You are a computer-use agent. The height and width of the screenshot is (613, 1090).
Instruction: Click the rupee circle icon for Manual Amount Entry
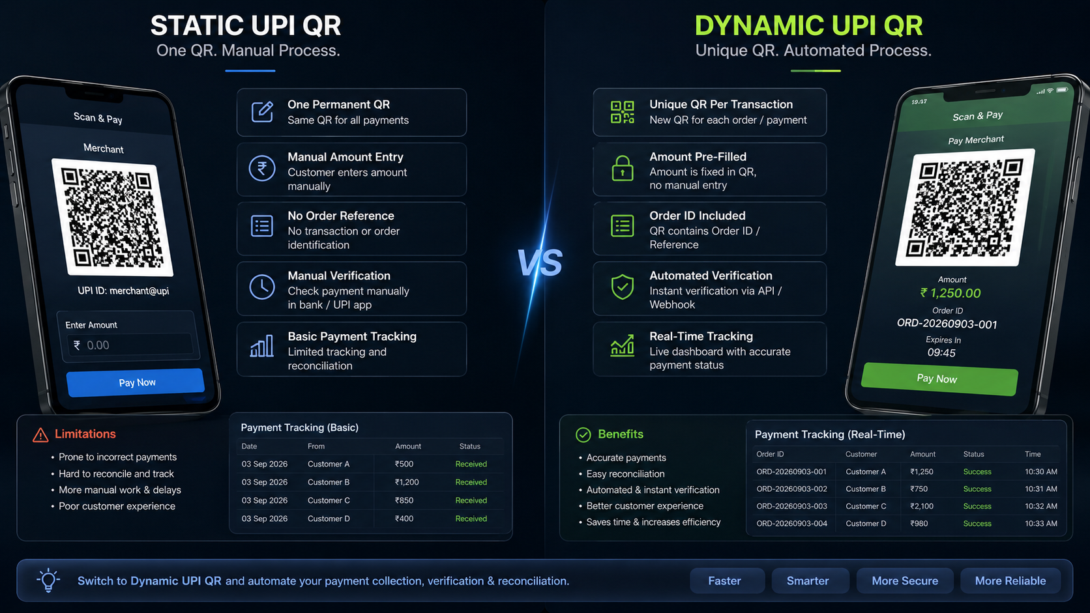coord(262,169)
